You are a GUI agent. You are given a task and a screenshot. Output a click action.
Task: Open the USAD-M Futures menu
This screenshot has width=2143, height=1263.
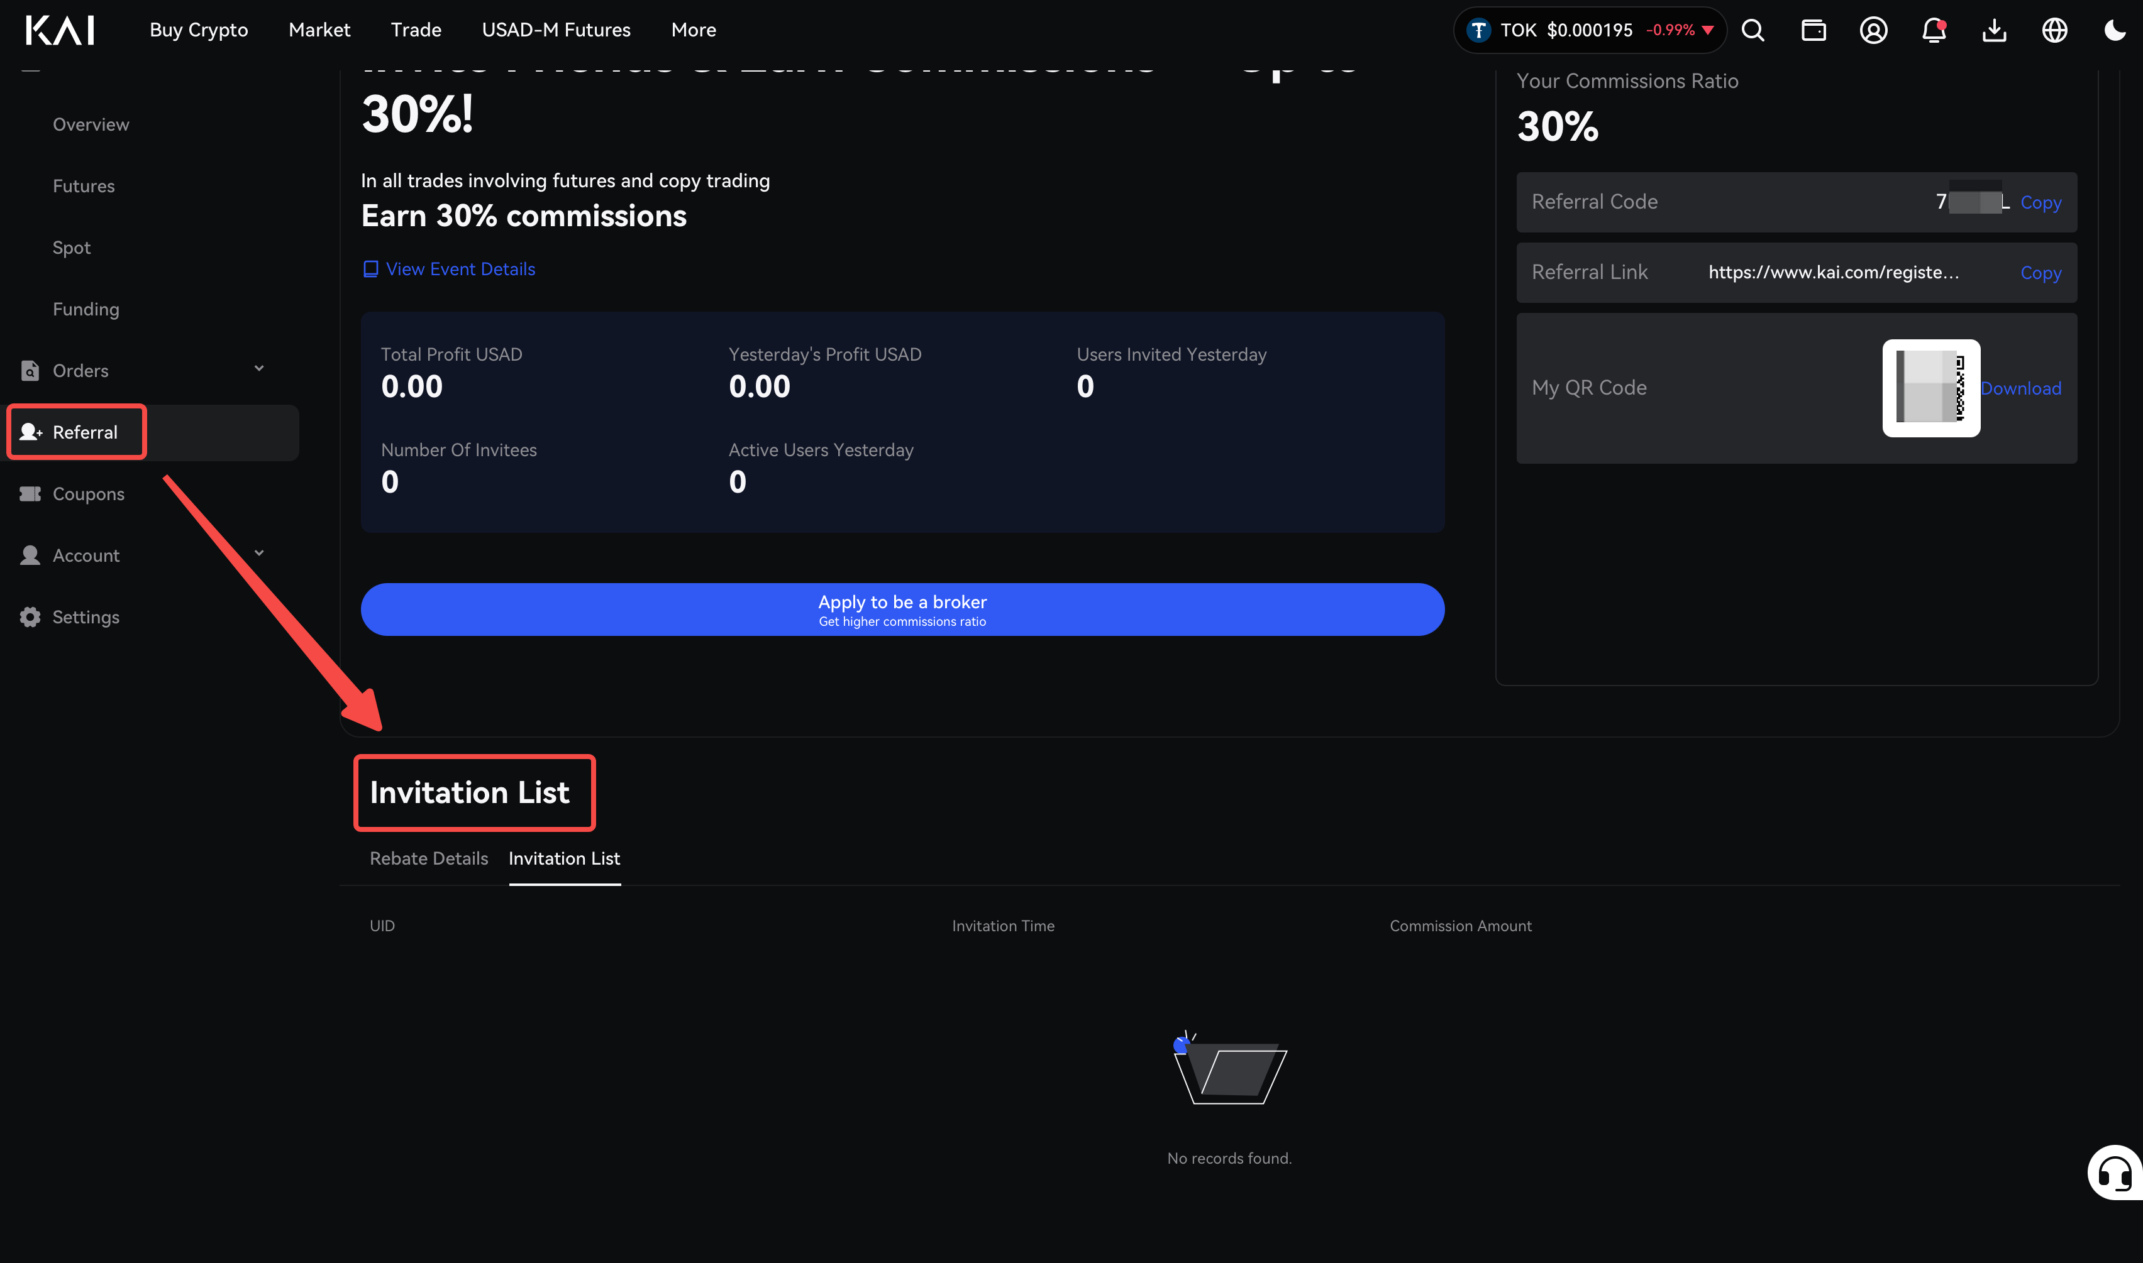(x=556, y=30)
